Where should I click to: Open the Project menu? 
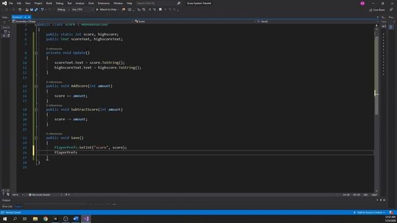tap(38, 3)
